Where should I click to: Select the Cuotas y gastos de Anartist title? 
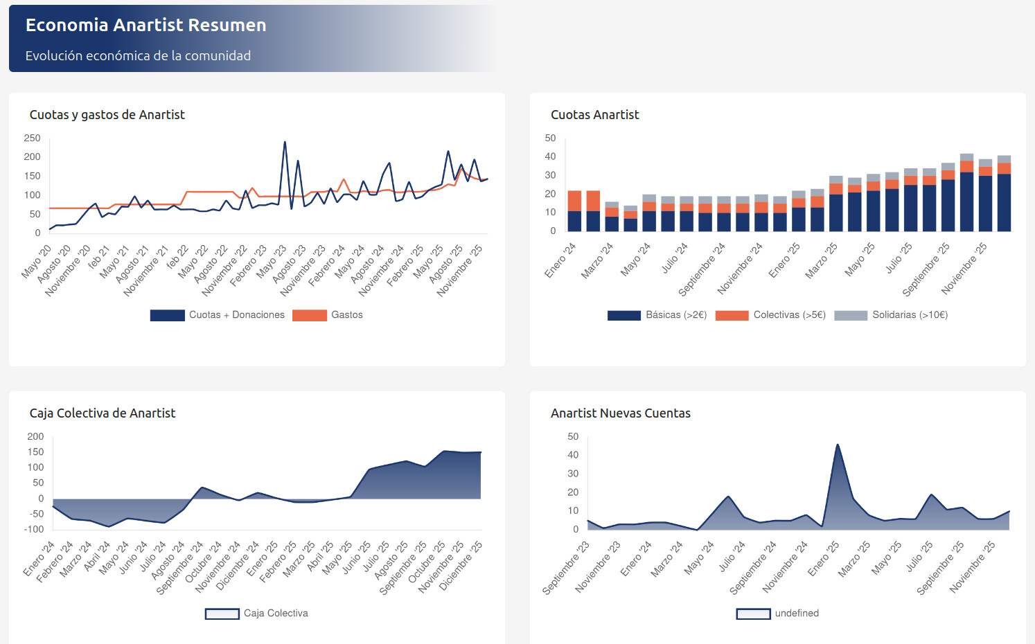click(x=107, y=115)
